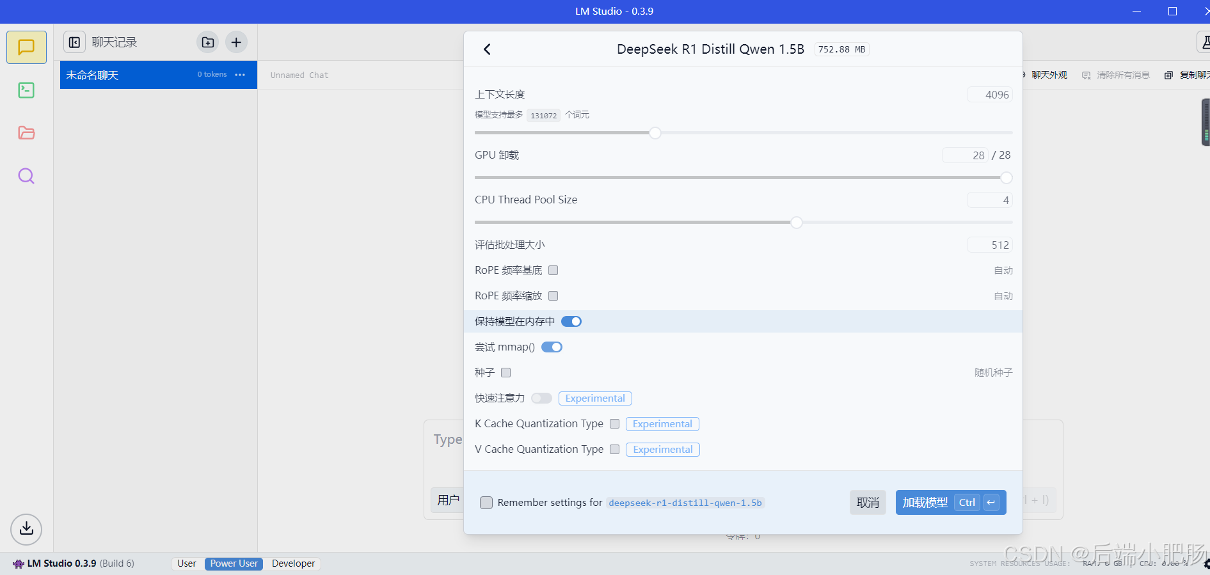
Task: Switch to User mode tab
Action: [x=187, y=563]
